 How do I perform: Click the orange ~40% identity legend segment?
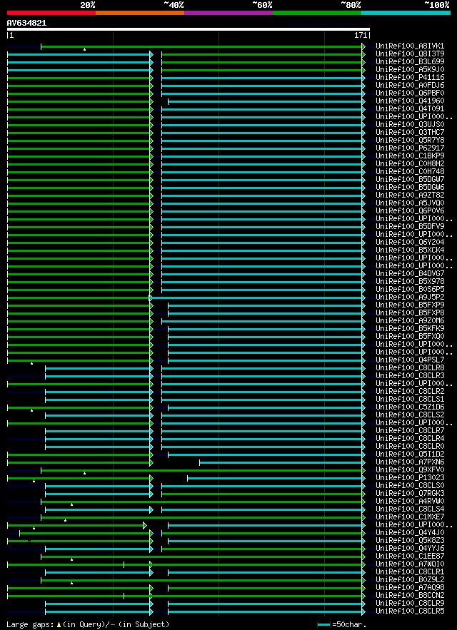140,13
